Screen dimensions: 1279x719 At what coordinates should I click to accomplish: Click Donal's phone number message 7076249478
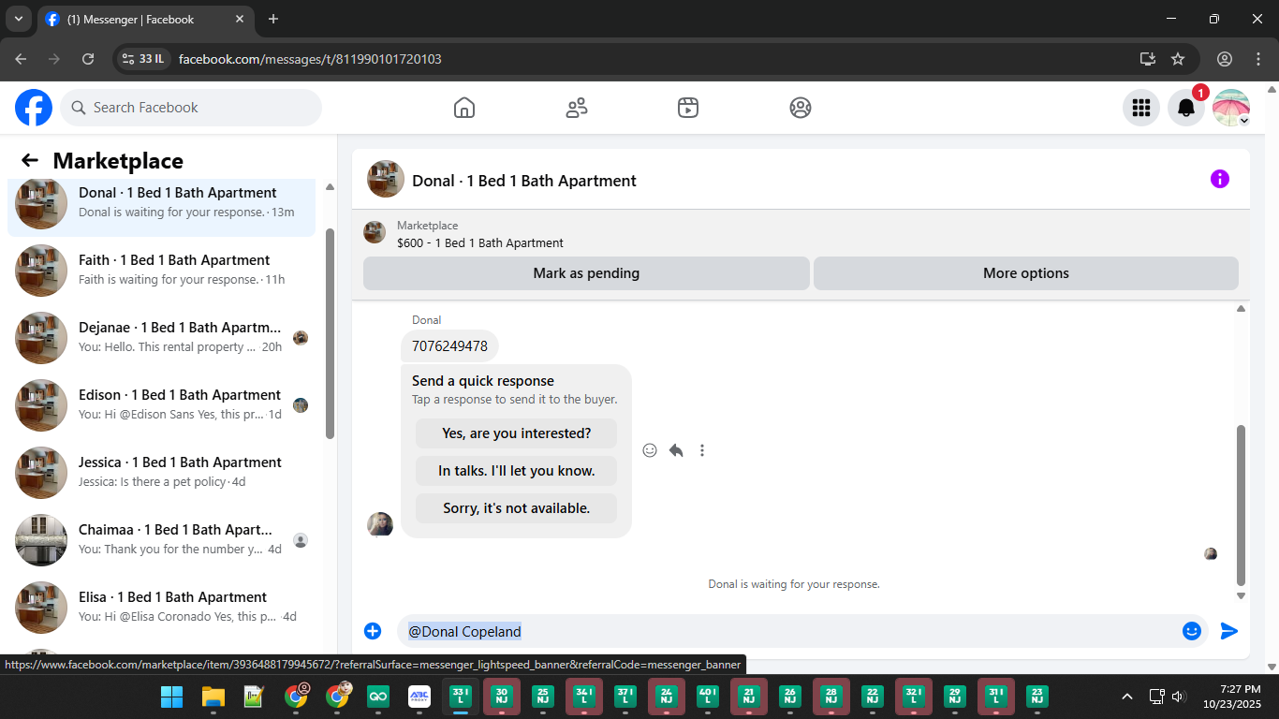[449, 345]
